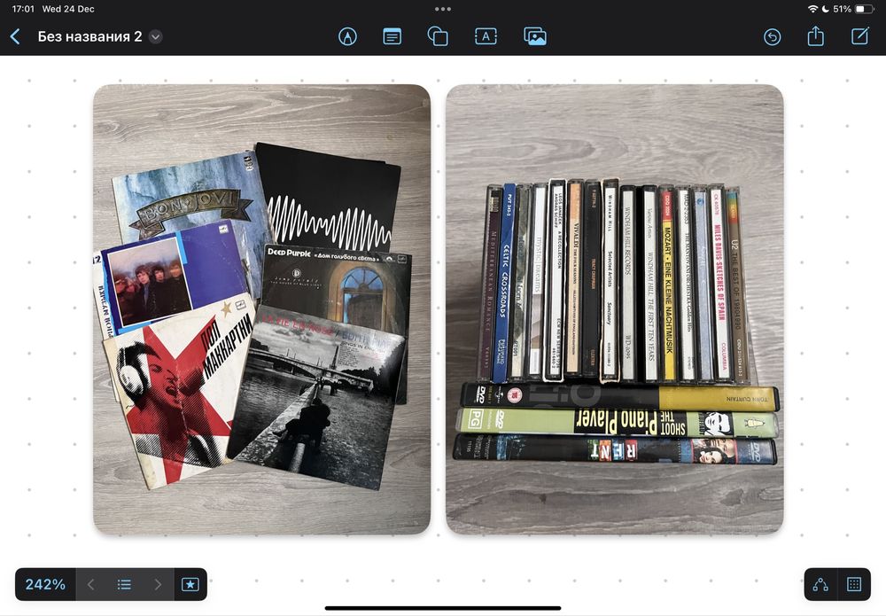The image size is (886, 616).
Task: Undo the last action
Action: click(x=773, y=36)
